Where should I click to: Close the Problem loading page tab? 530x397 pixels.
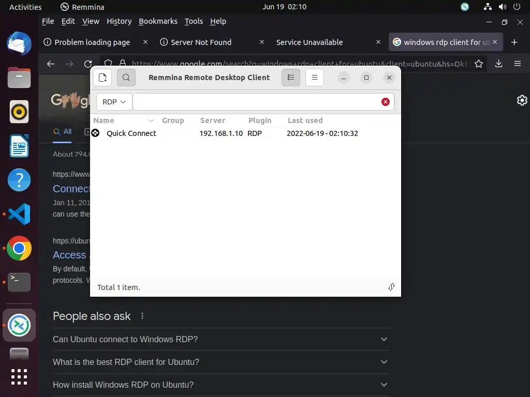(145, 42)
